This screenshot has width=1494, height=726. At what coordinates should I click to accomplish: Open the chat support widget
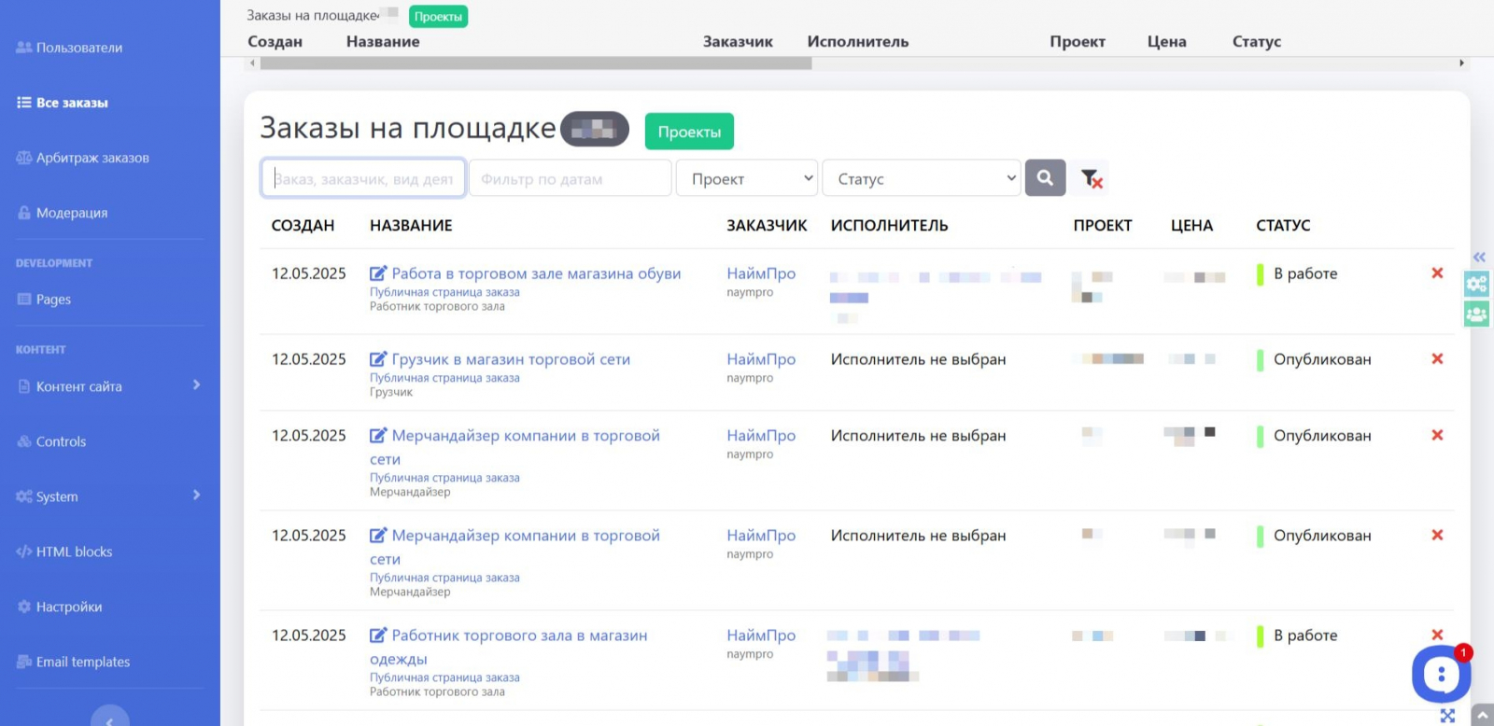pos(1441,674)
